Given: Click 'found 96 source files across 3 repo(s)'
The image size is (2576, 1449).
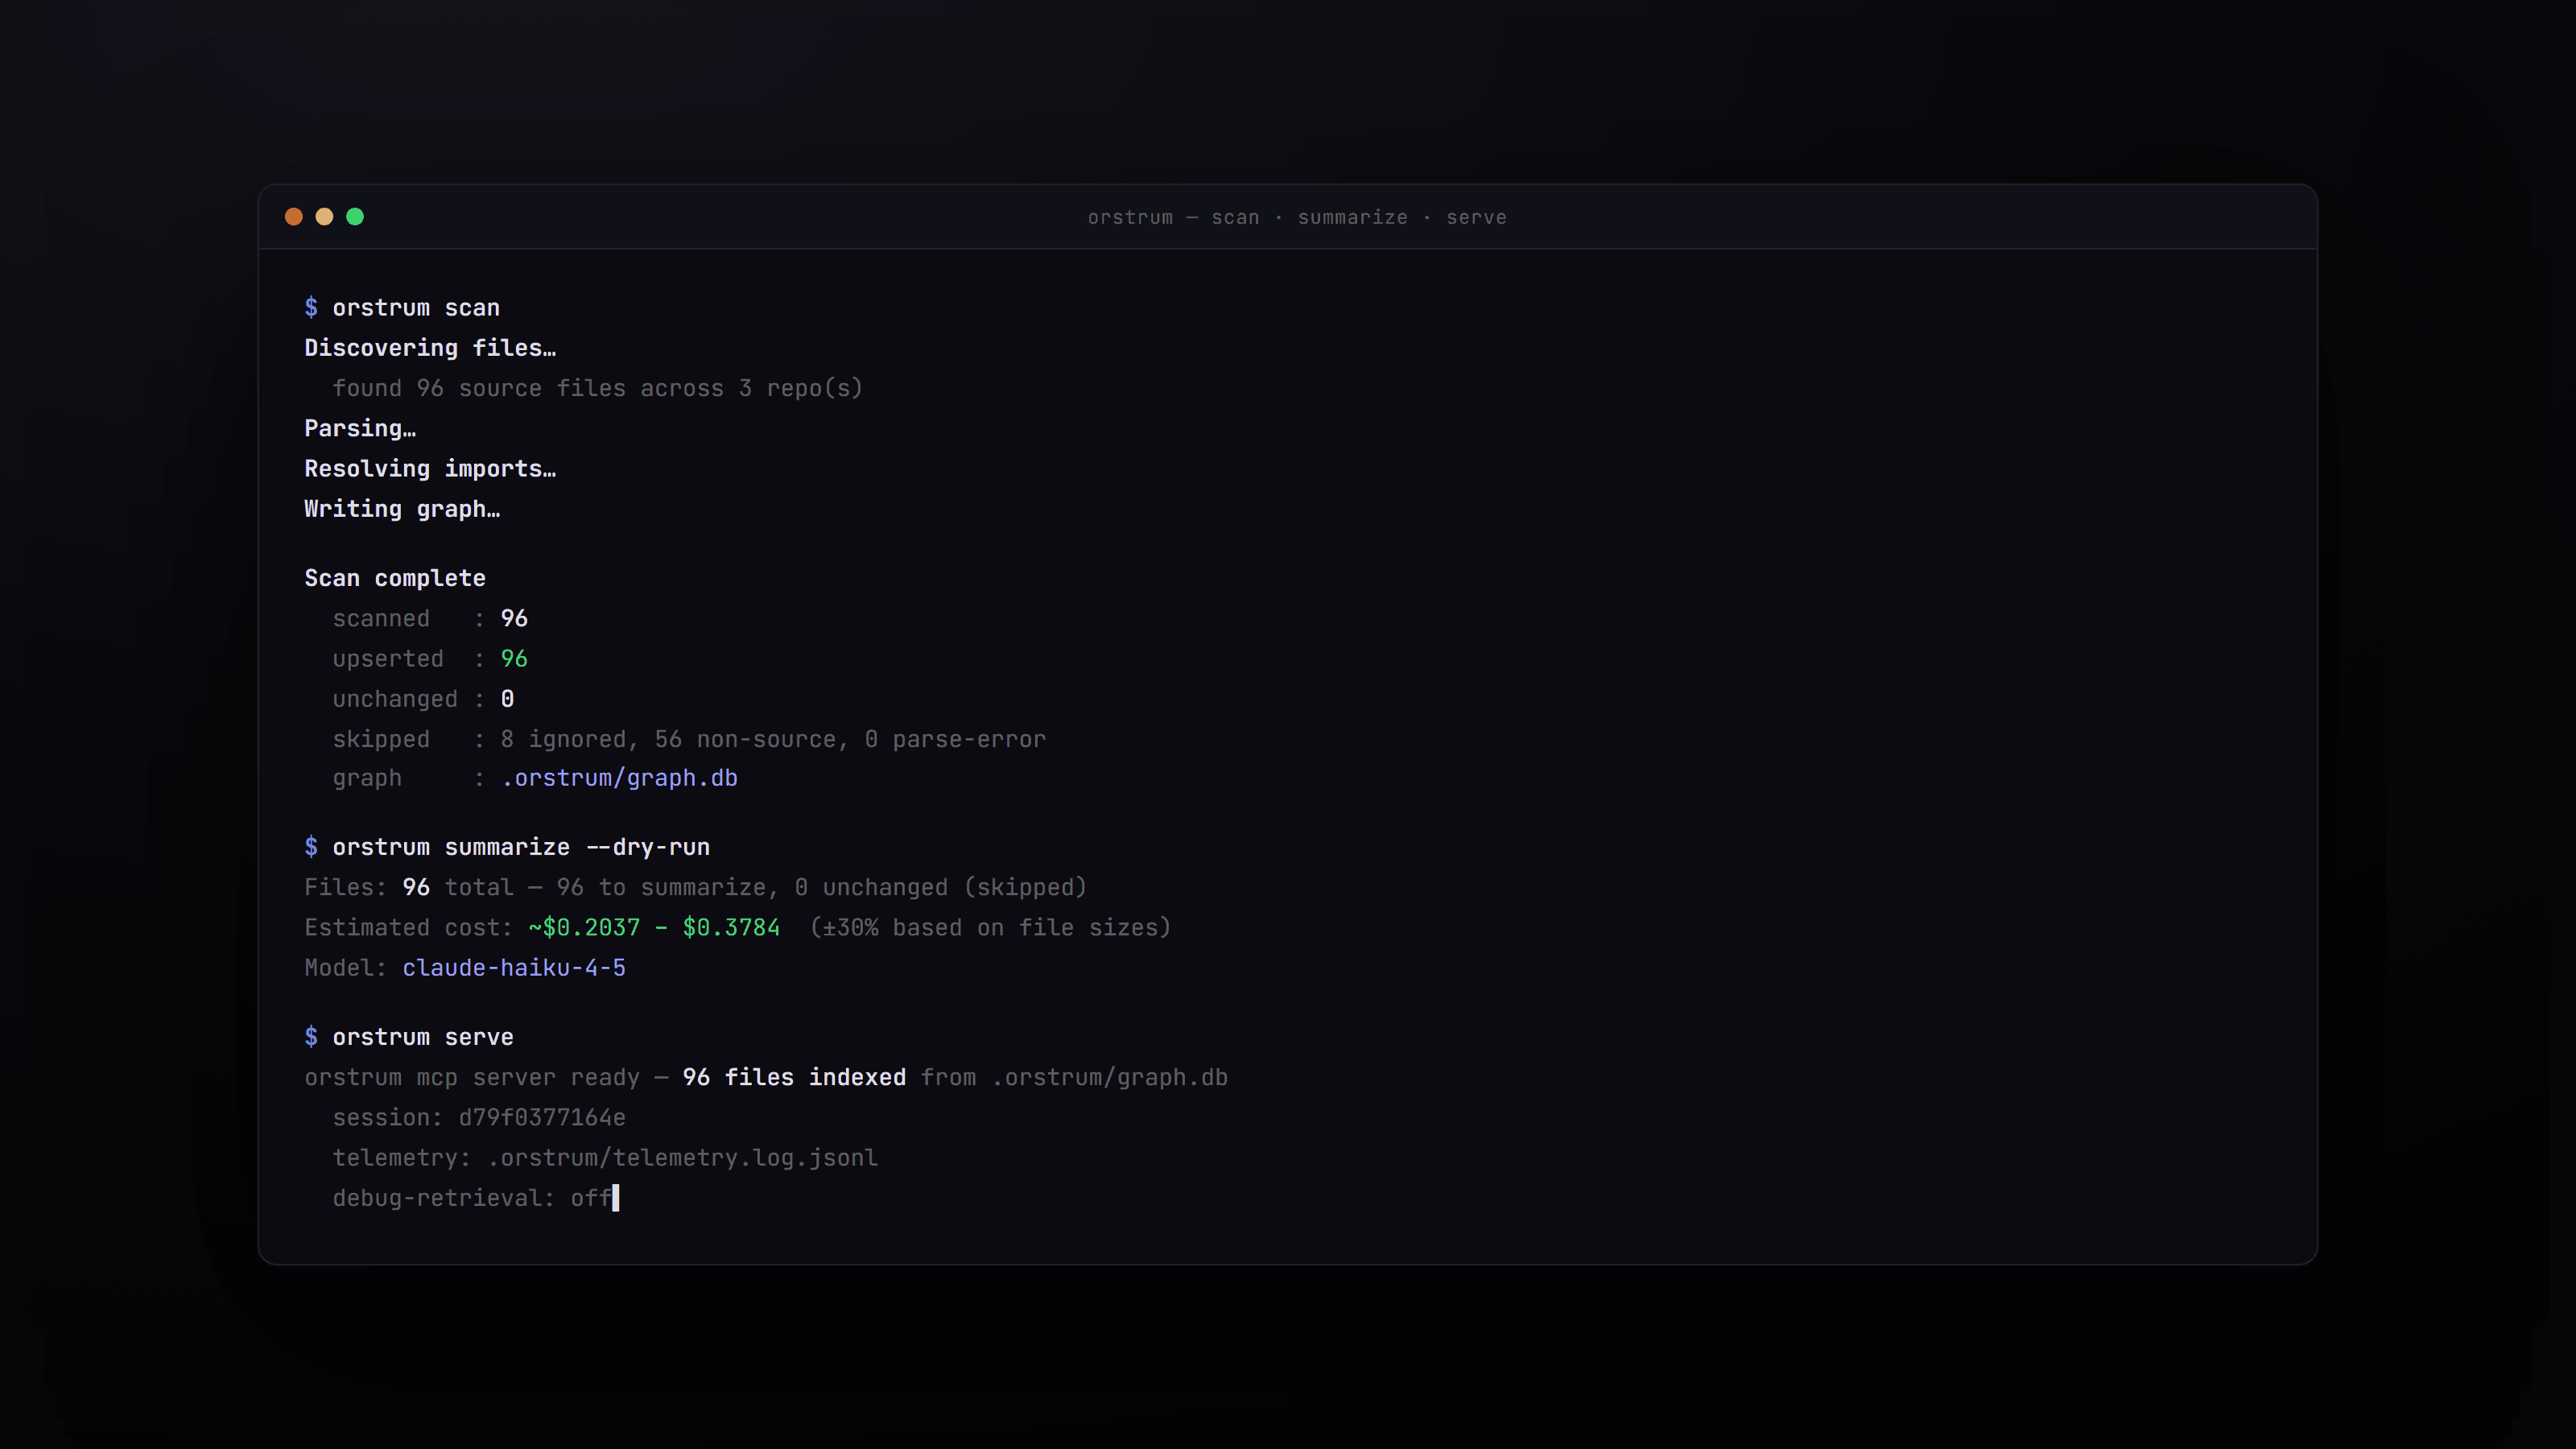Looking at the screenshot, I should pos(597,388).
